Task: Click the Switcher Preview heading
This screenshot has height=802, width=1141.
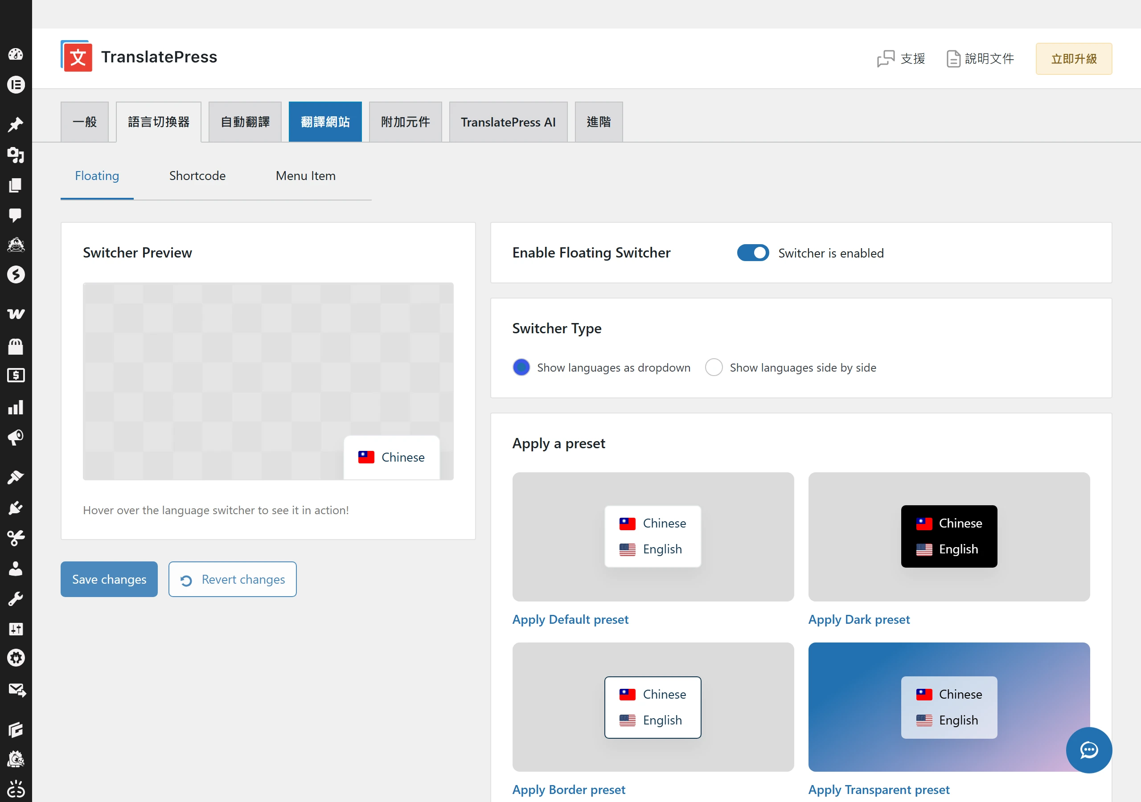Action: point(137,253)
